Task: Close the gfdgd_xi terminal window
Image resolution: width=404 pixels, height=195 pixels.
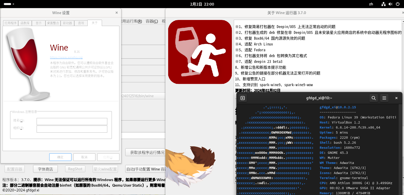Action: [x=396, y=98]
